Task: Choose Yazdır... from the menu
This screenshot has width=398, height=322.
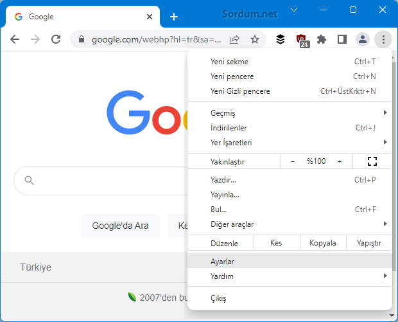Action: 290,180
